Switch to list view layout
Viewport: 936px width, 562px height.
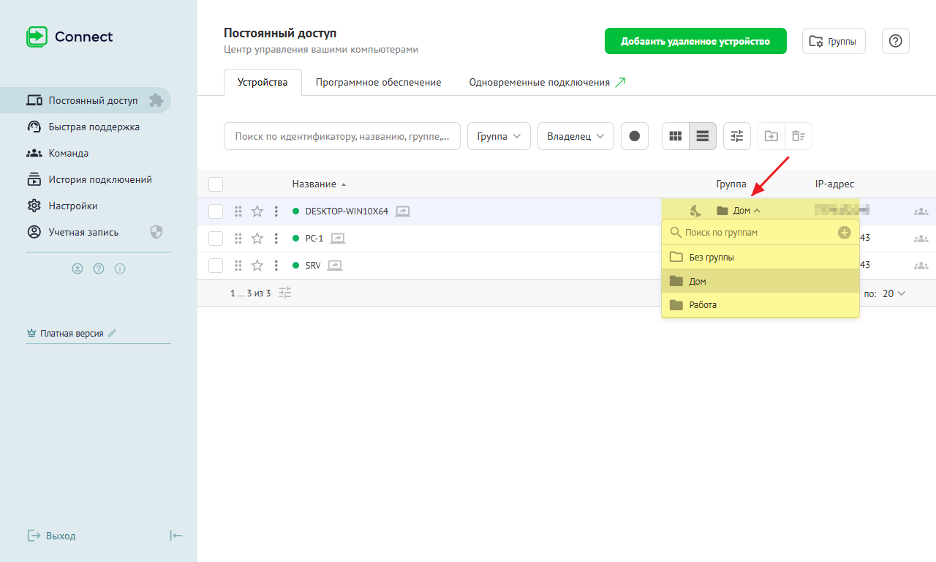pyautogui.click(x=703, y=136)
